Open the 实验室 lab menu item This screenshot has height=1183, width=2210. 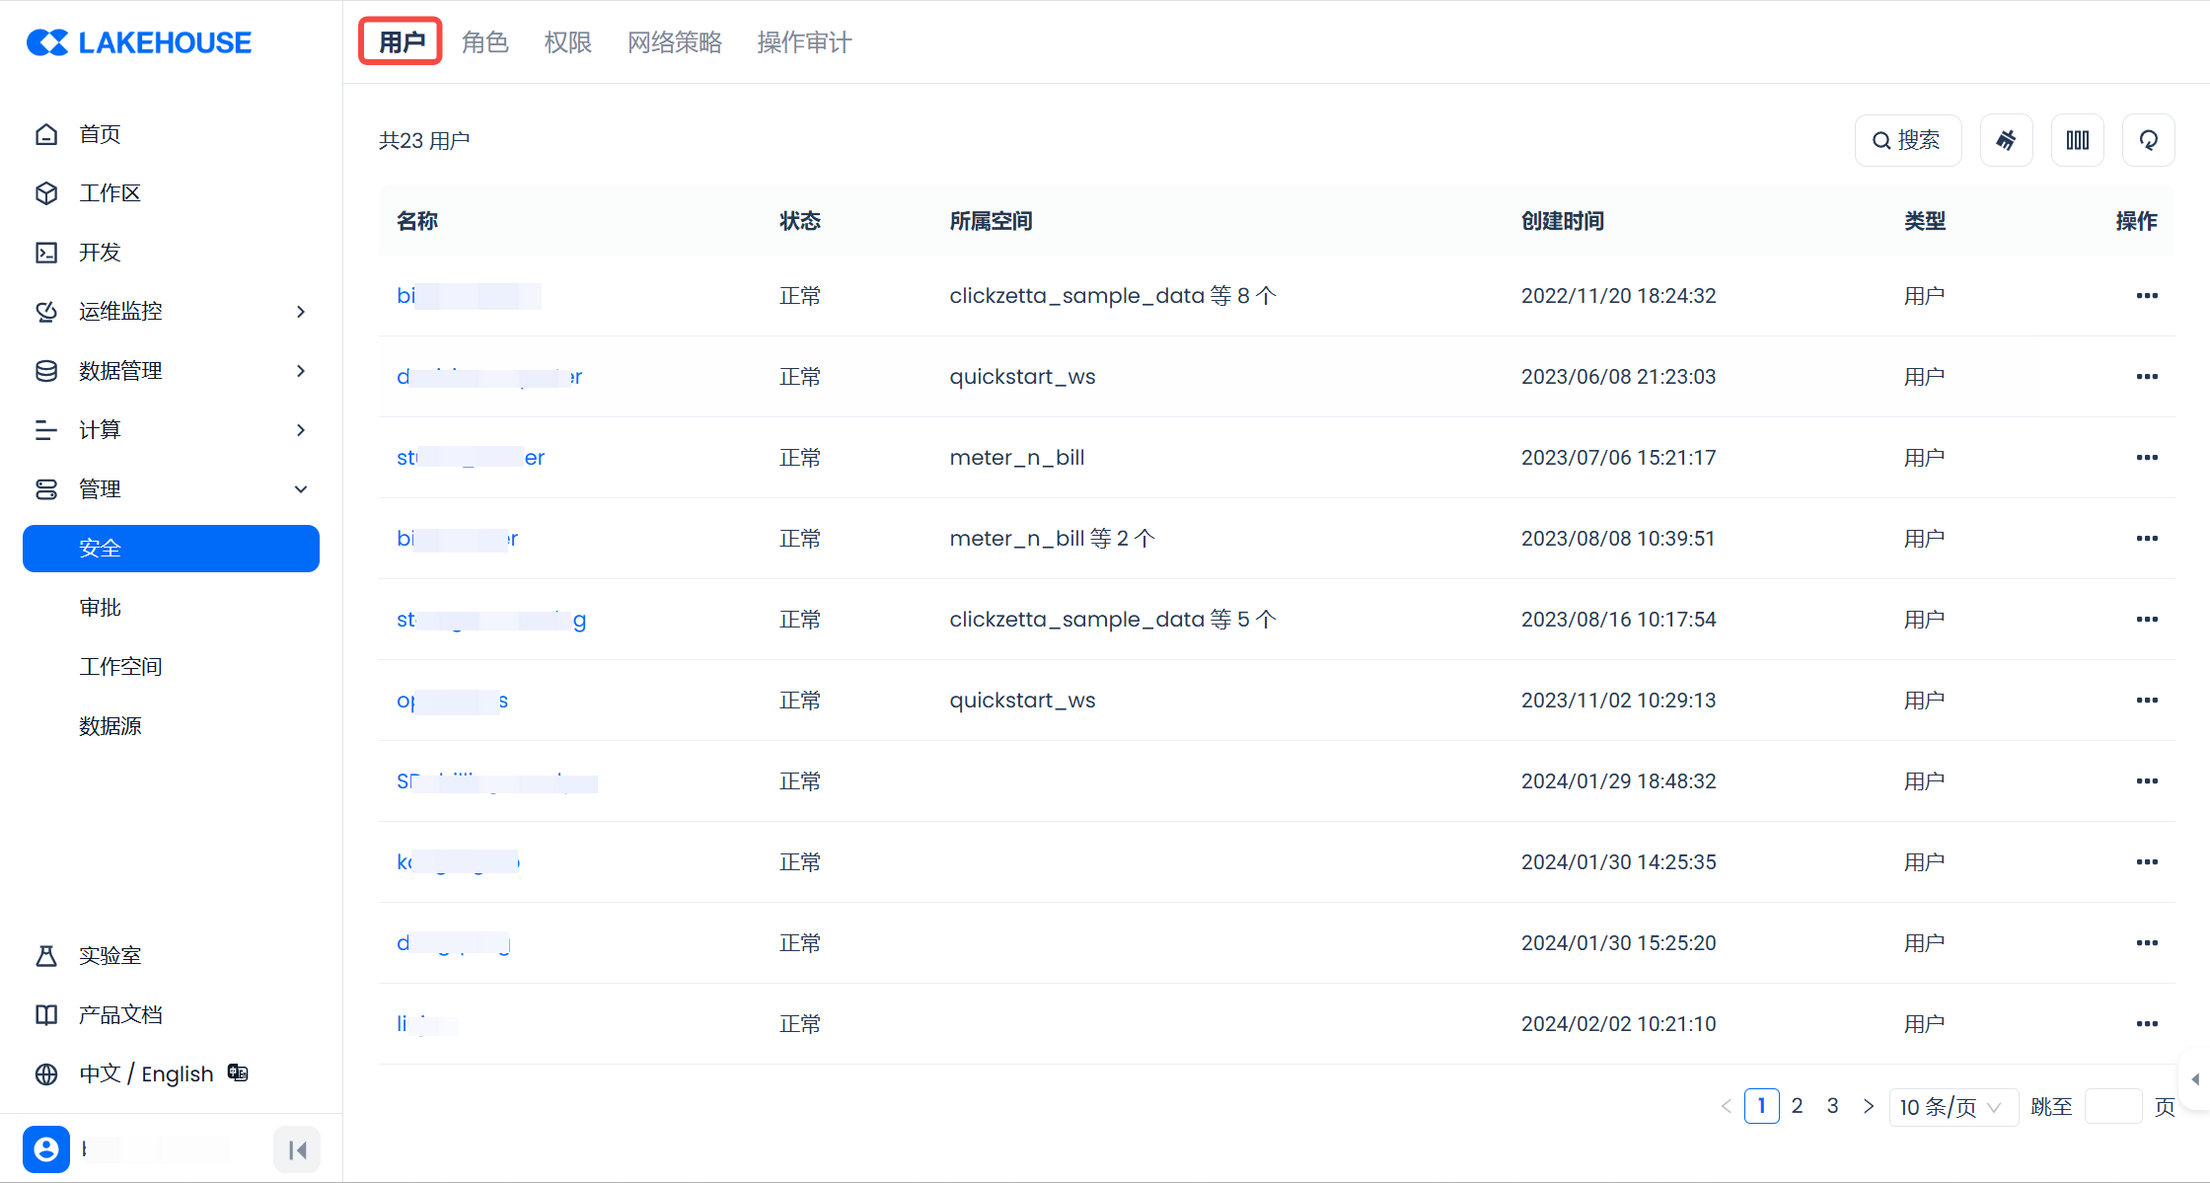pyautogui.click(x=110, y=955)
